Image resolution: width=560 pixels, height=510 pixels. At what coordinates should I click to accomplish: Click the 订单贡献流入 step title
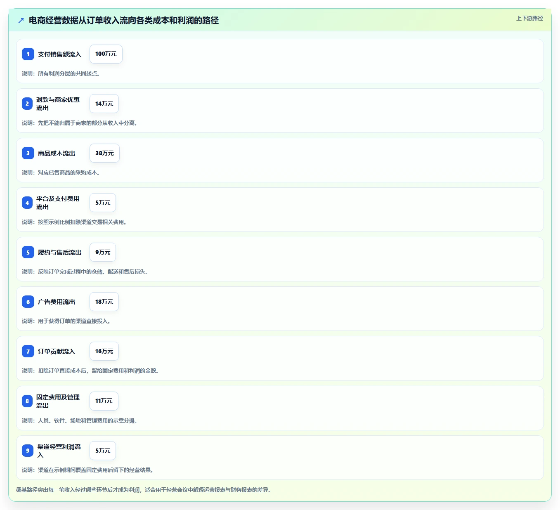tap(57, 351)
